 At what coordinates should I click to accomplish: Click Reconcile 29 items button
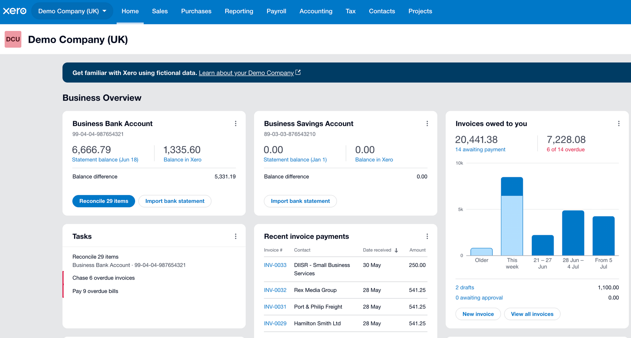[x=104, y=201]
